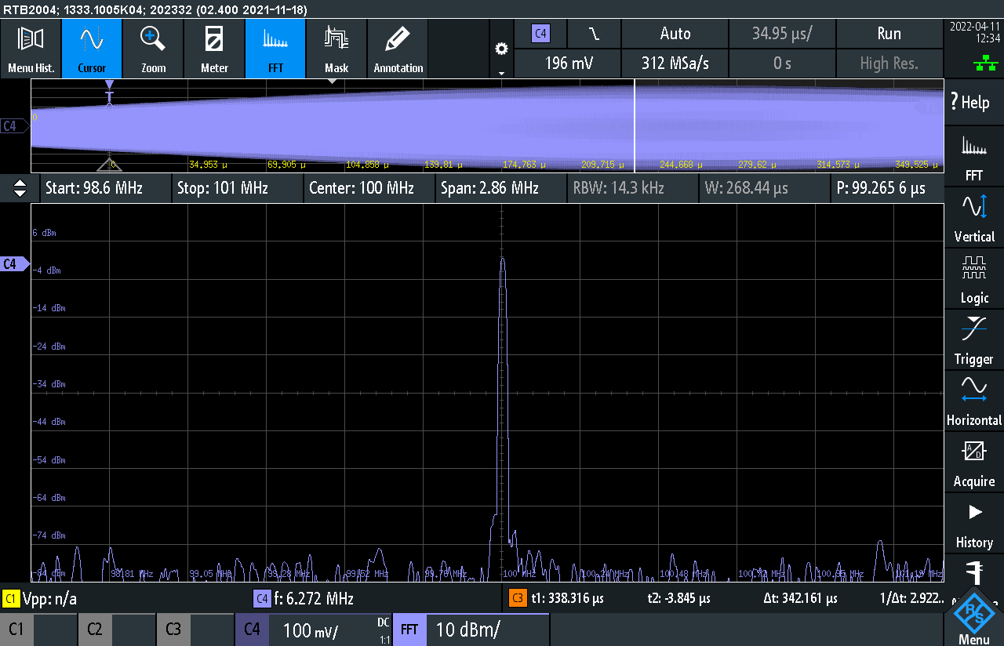Edit the 34.95 µs/ time base
The width and height of the screenshot is (1004, 646).
tap(782, 34)
